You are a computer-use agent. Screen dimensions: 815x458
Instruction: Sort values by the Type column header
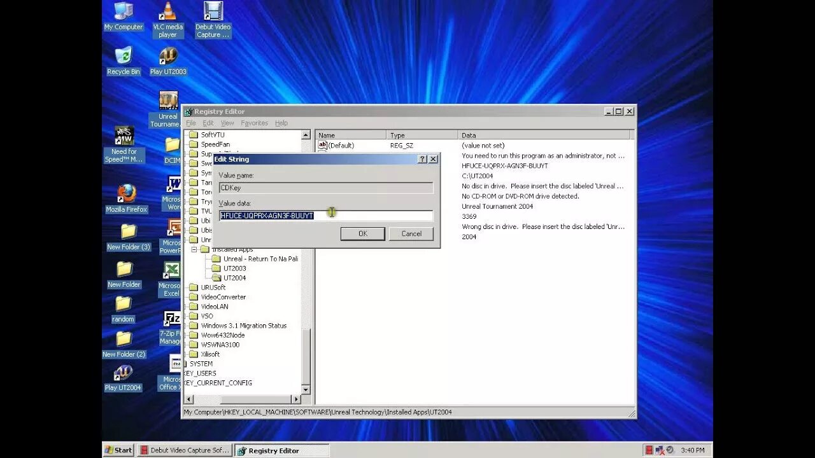(x=422, y=135)
